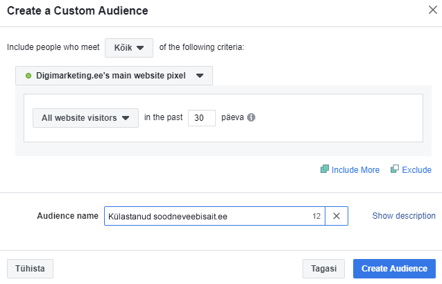Click the info icon next to päeva
The width and height of the screenshot is (442, 284).
click(x=251, y=117)
